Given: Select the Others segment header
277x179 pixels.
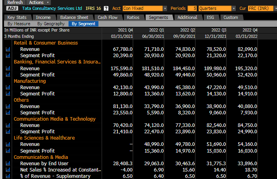Looking at the screenshot, I should coord(21,100).
